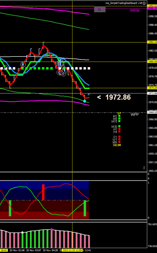Click the yellow 17 value above M1

[119, 113]
